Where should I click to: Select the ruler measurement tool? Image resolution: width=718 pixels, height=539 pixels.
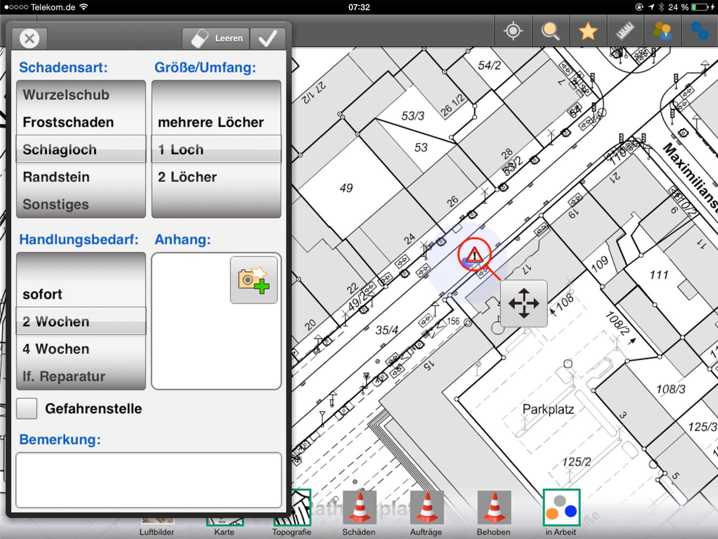click(x=625, y=31)
